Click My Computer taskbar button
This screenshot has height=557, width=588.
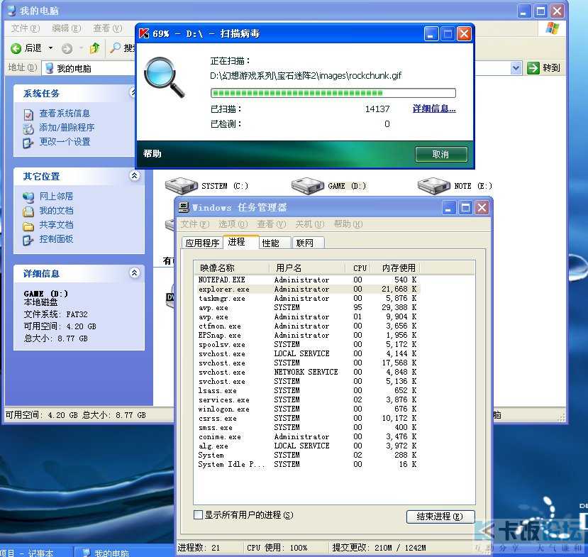click(123, 552)
